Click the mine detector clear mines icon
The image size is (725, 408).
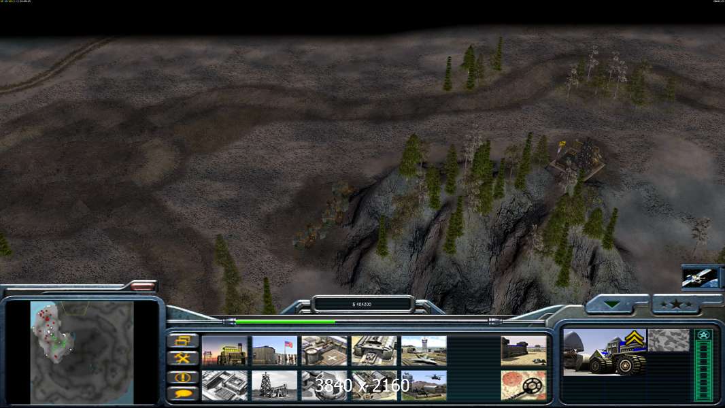pyautogui.click(x=524, y=386)
